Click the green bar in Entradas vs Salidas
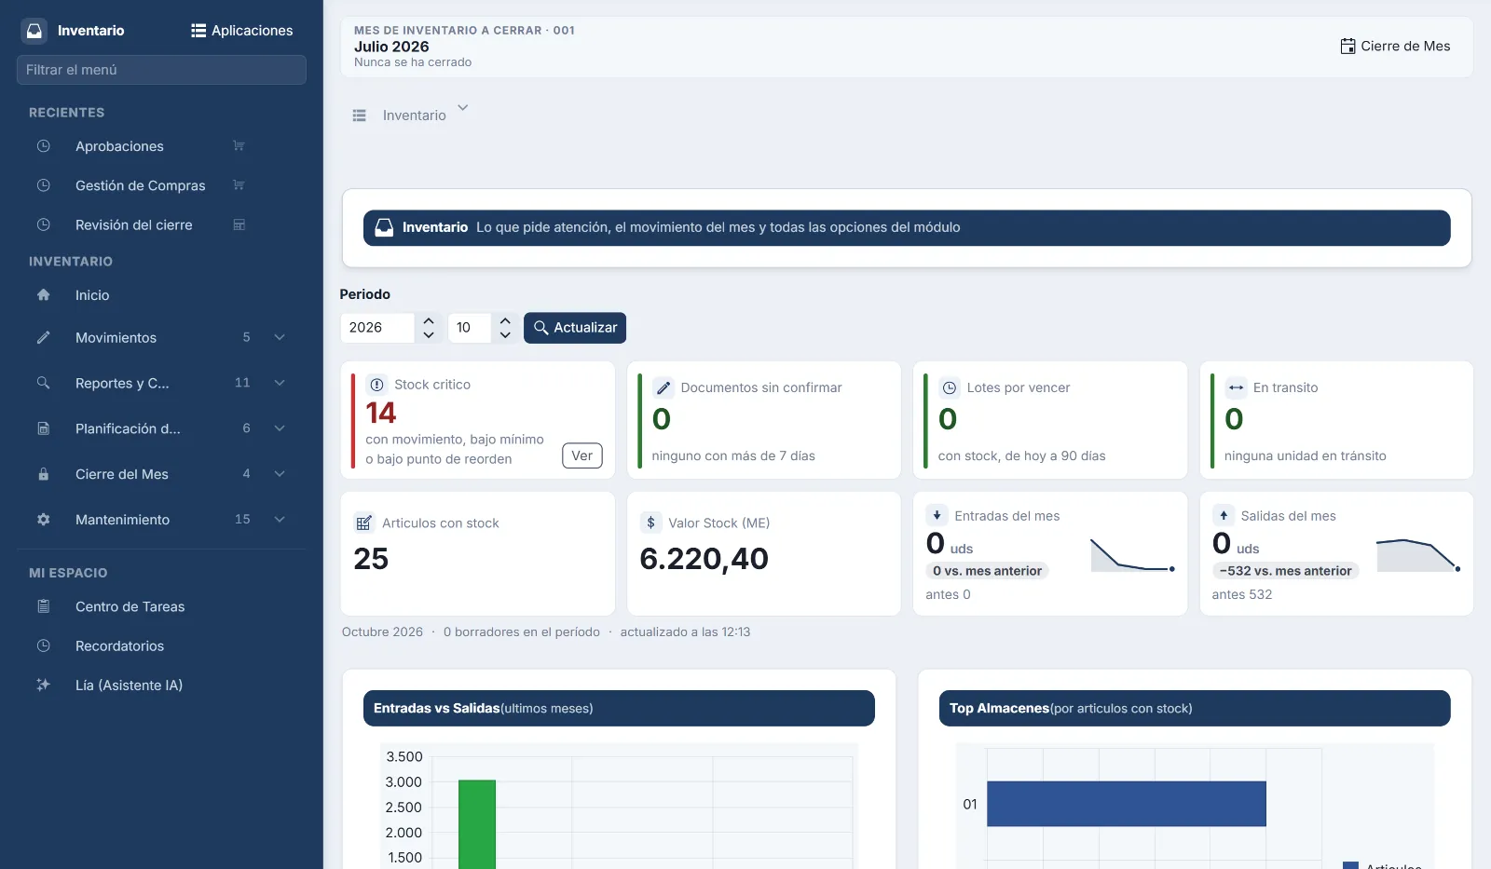The height and width of the screenshot is (869, 1491). (477, 824)
